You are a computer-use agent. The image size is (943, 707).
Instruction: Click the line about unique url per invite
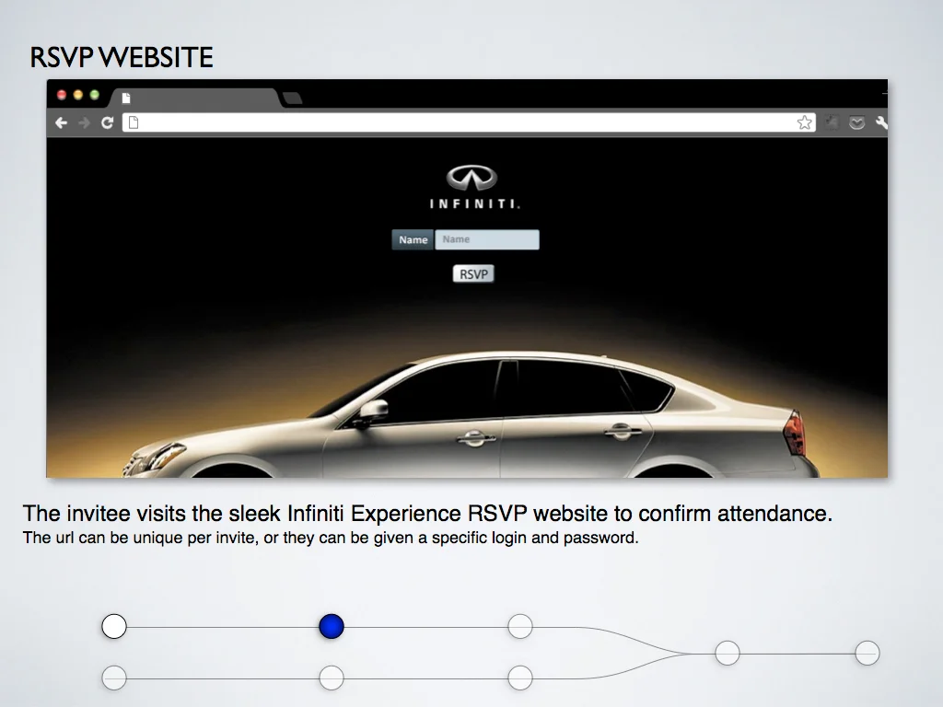click(331, 538)
